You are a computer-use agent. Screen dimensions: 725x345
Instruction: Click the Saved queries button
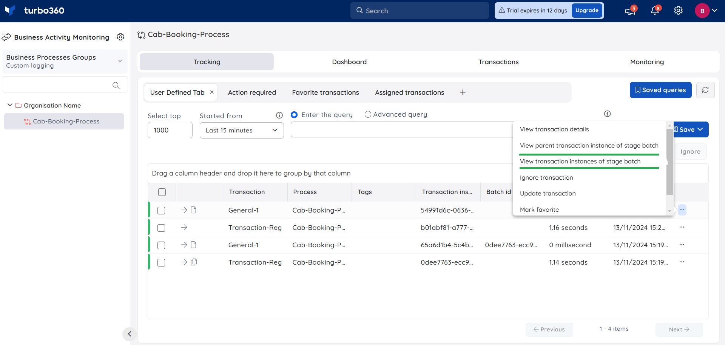point(660,90)
